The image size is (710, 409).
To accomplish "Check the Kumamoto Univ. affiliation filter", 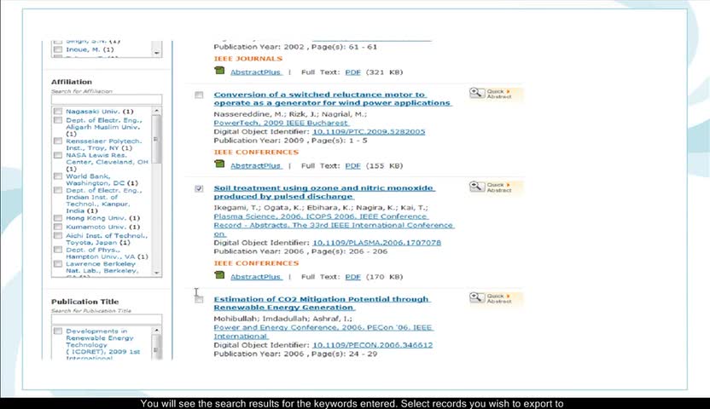I will (58, 227).
